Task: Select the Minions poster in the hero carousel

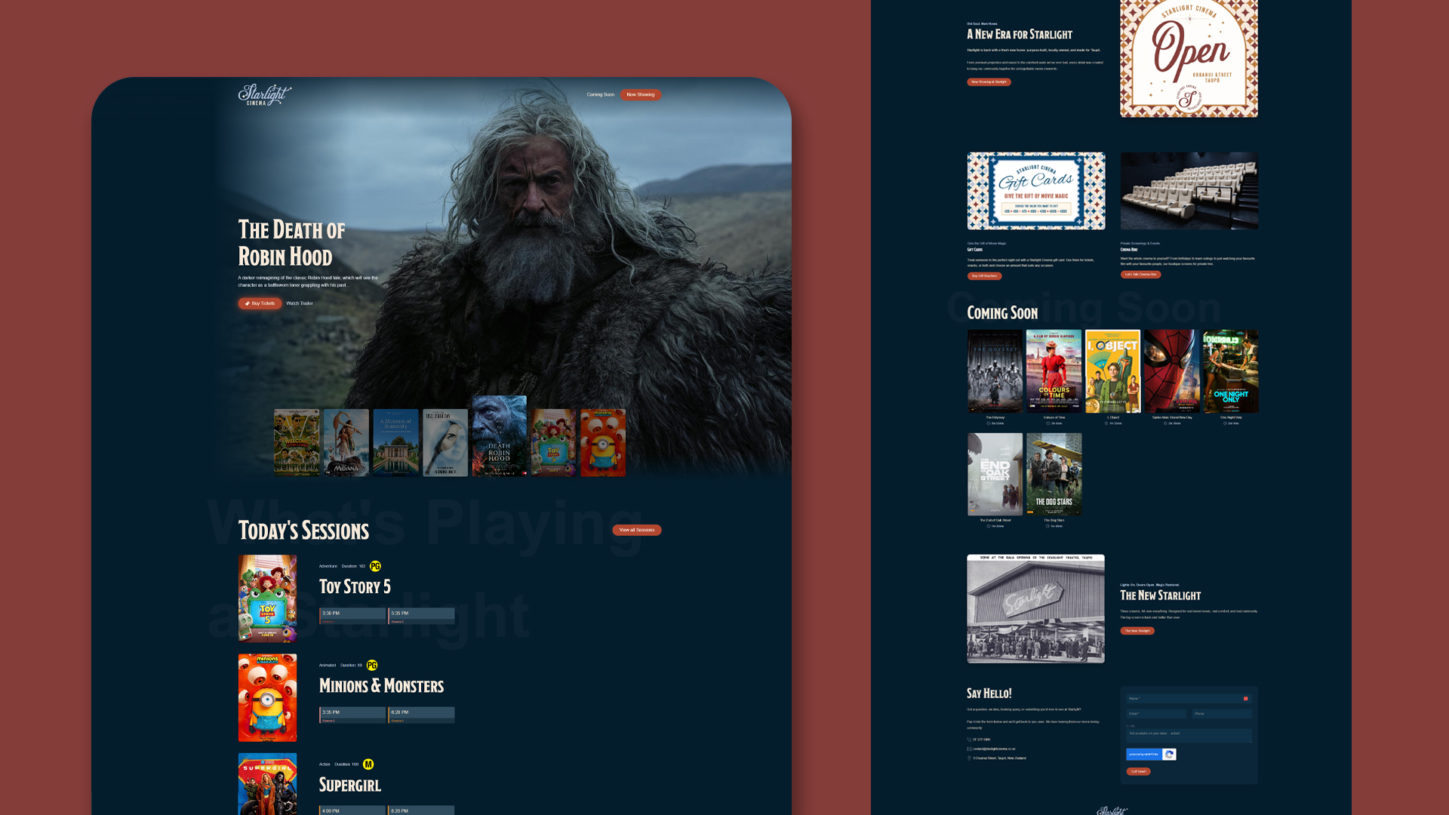Action: [x=603, y=442]
